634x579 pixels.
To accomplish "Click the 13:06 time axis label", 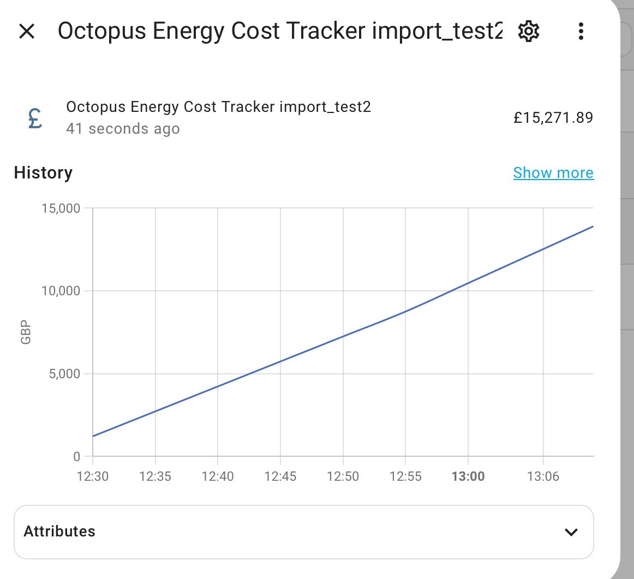I will 543,476.
